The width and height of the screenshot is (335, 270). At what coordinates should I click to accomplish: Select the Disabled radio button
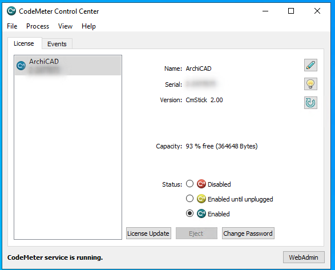pos(189,184)
